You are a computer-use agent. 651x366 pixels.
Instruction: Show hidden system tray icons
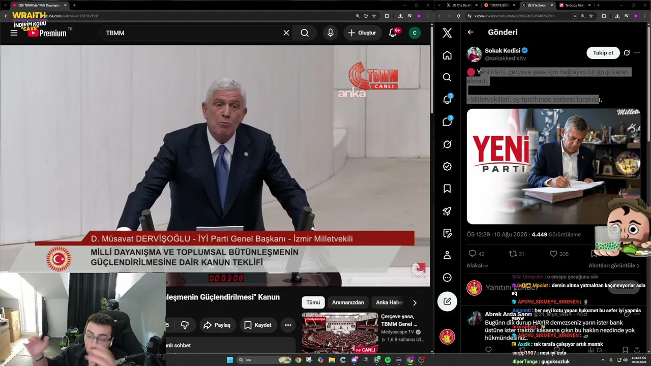tap(604, 360)
